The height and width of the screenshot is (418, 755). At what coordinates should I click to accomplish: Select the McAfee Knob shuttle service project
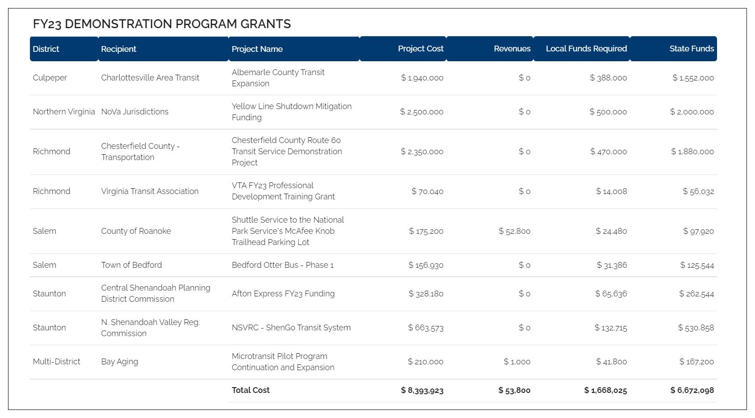click(288, 231)
